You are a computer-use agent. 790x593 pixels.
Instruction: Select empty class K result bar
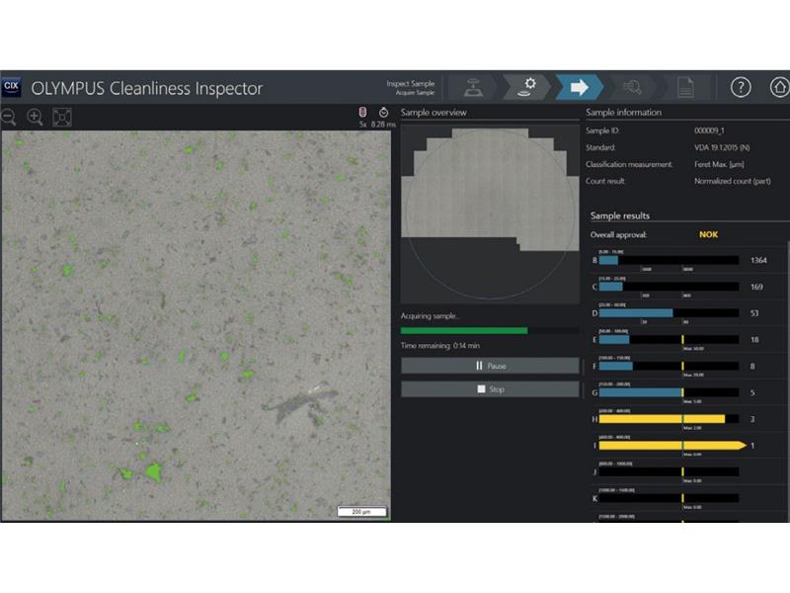[x=669, y=498]
